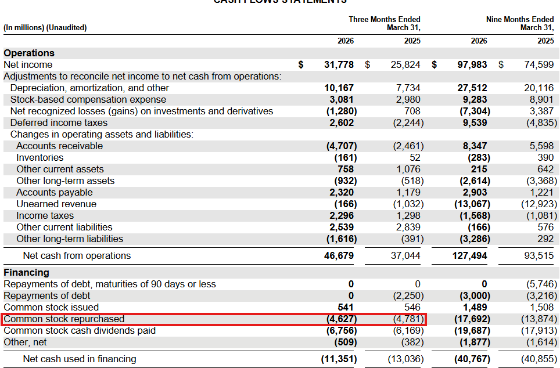Click Repayments of debt, maturities label

pyautogui.click(x=110, y=284)
